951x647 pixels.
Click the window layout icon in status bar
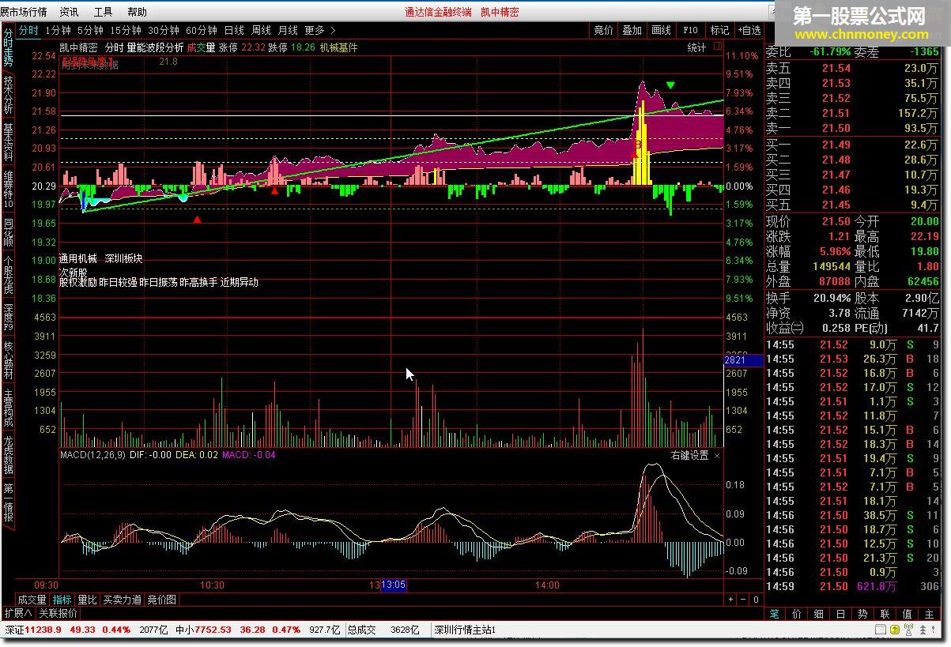[881, 630]
